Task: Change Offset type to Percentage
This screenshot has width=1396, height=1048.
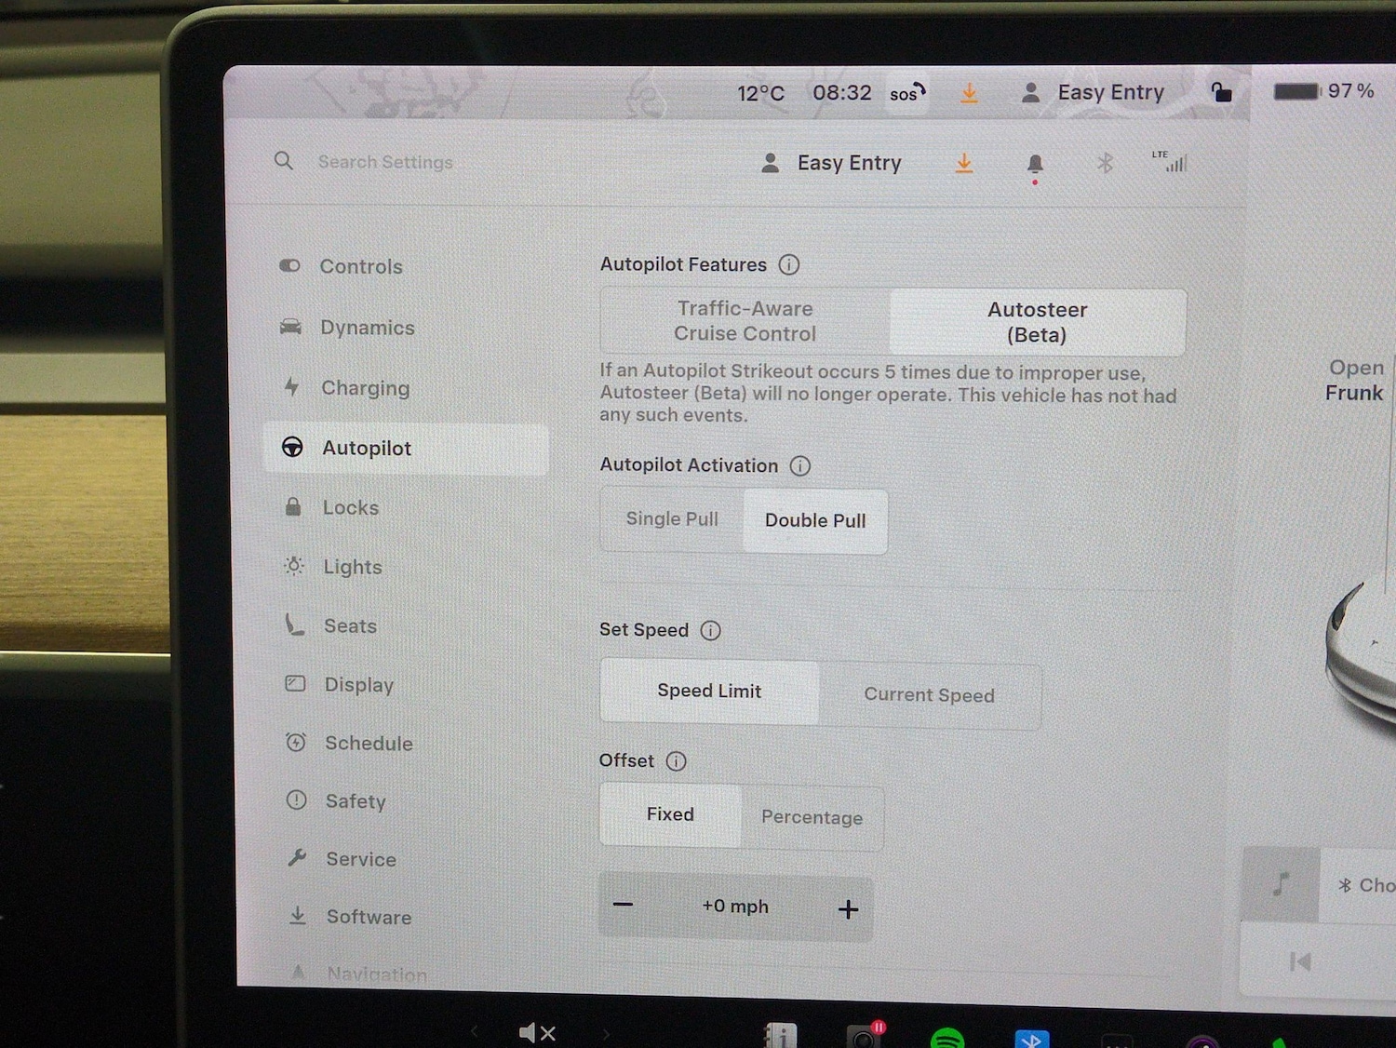Action: [812, 817]
